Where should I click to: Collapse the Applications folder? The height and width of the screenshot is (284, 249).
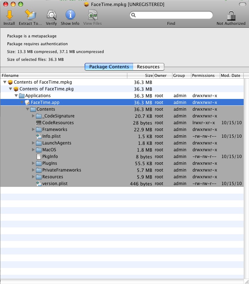pos(16,95)
